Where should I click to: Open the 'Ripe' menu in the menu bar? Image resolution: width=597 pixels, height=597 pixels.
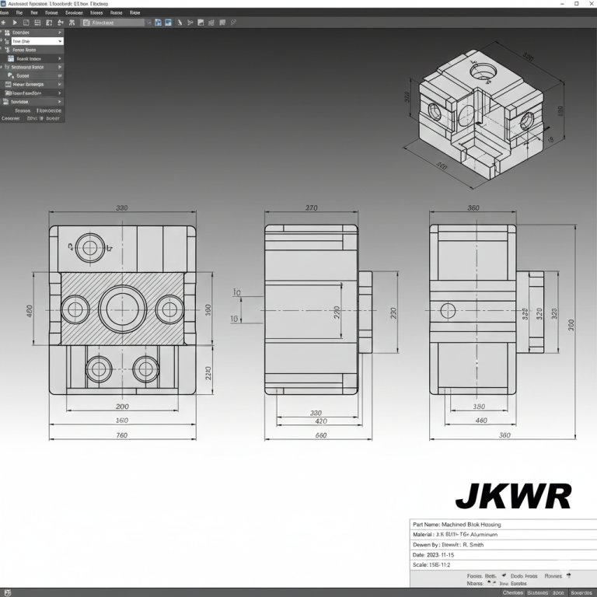click(x=135, y=13)
